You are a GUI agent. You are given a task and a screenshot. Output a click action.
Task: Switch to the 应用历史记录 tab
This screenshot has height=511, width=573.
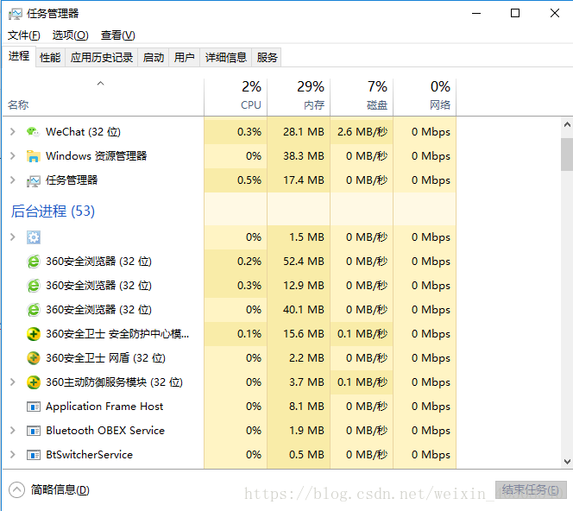(102, 57)
